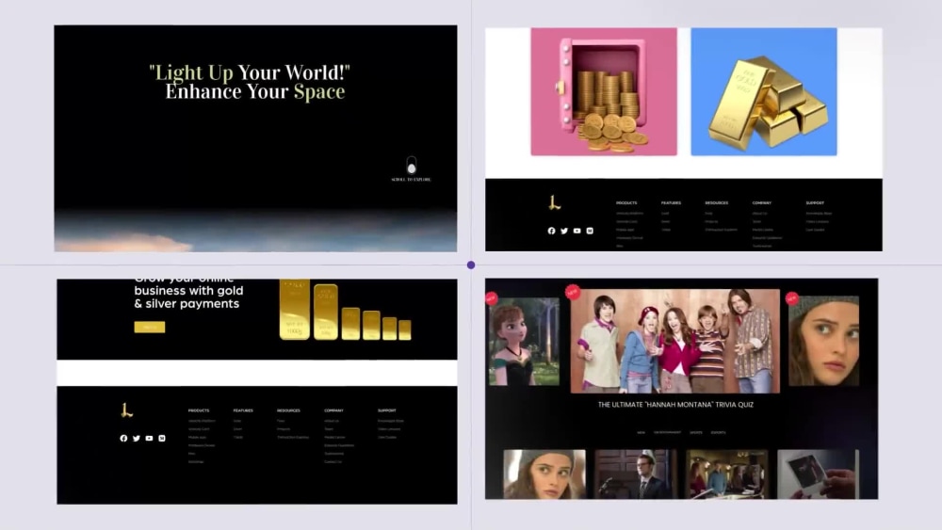Image resolution: width=942 pixels, height=530 pixels.
Task: Open bottom-row thumbnail of hand holding polaroid
Action: click(x=819, y=474)
